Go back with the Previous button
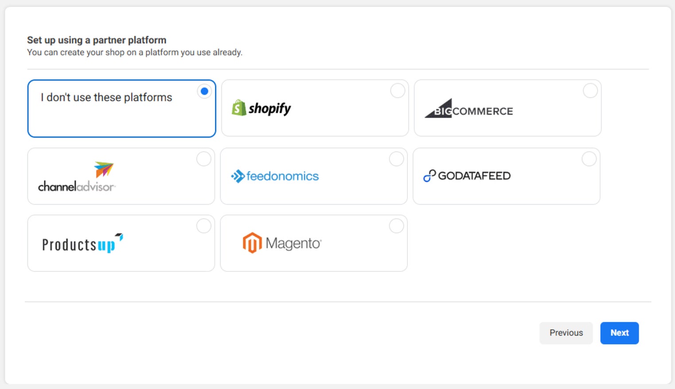 566,333
